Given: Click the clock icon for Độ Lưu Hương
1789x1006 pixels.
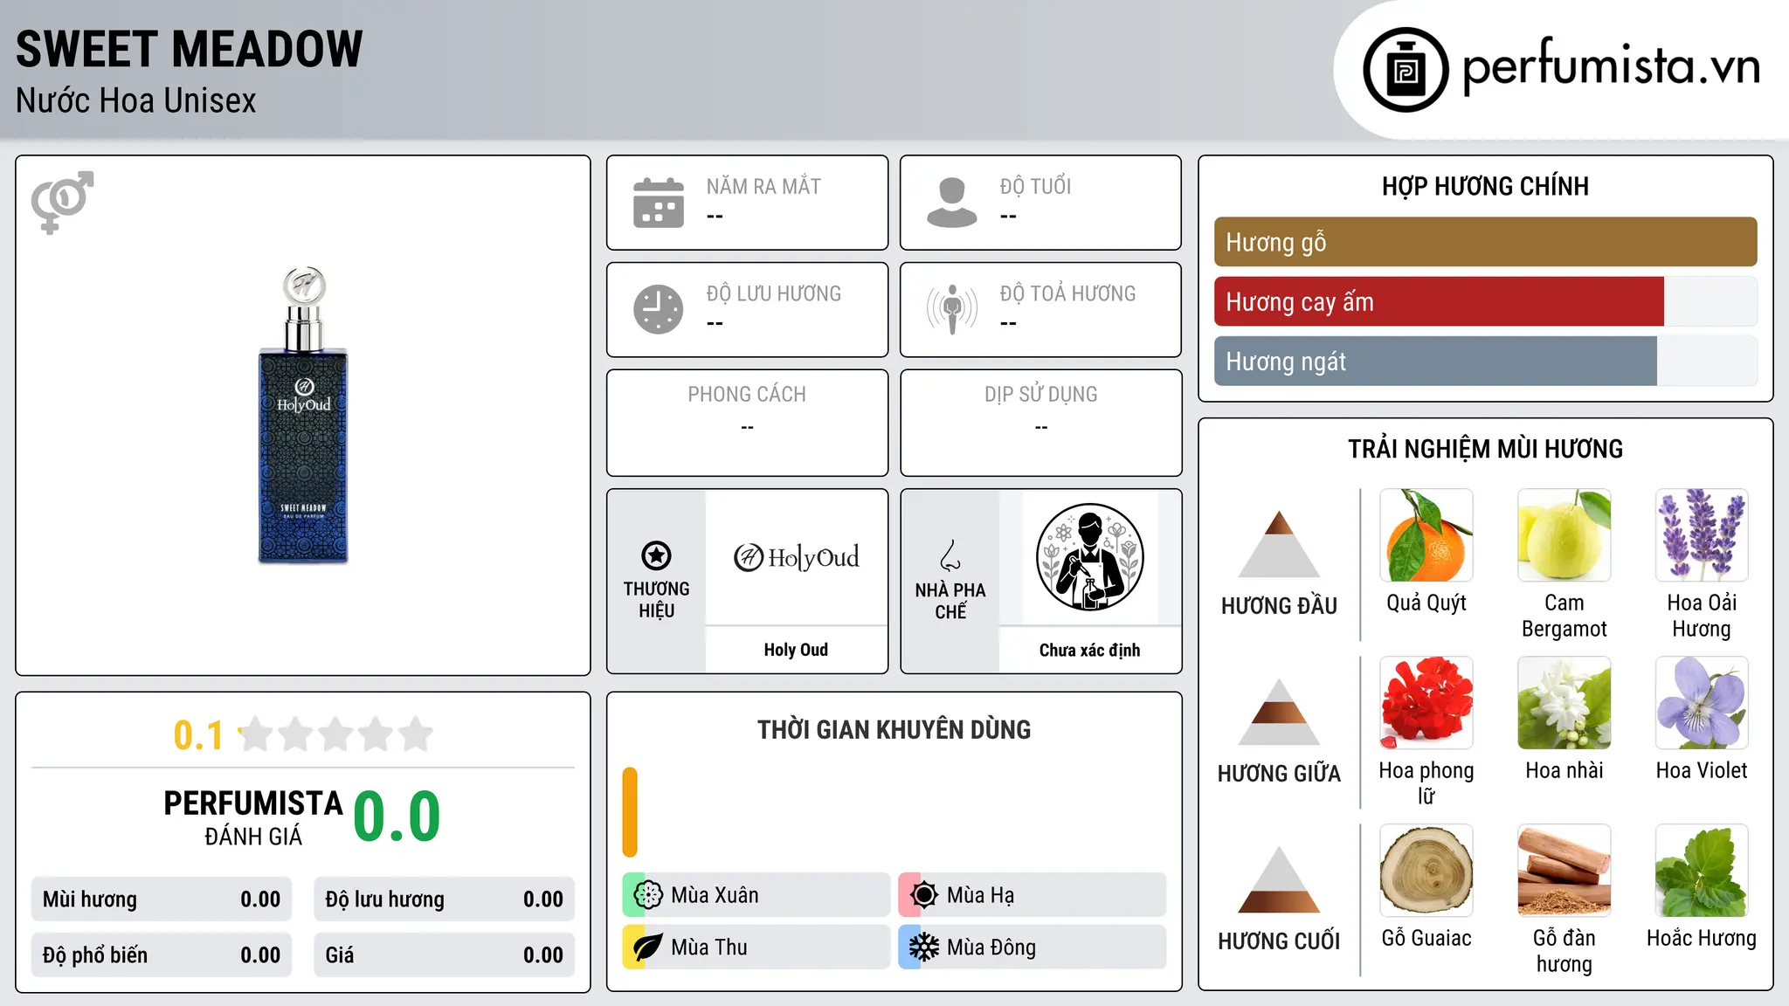Looking at the screenshot, I should [x=659, y=309].
